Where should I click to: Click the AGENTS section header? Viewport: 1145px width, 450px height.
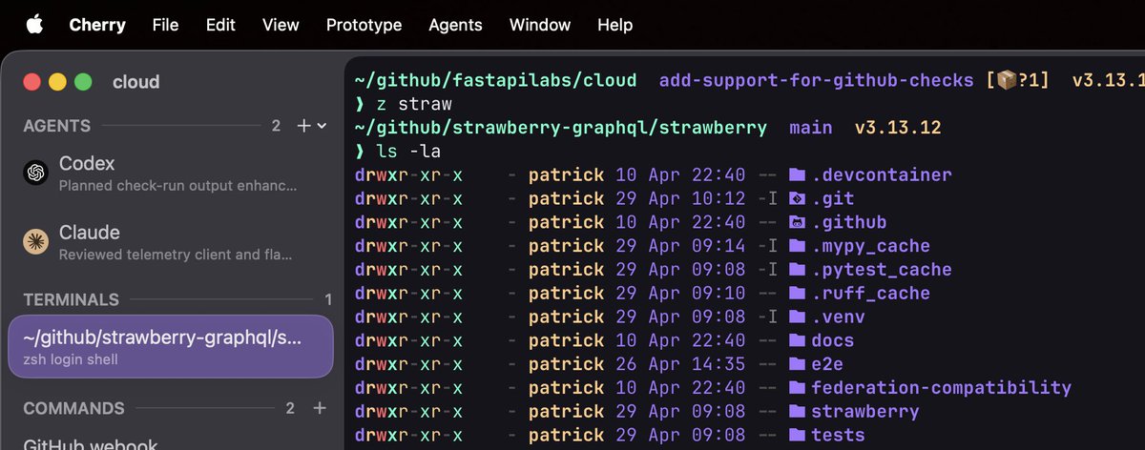[x=57, y=126]
